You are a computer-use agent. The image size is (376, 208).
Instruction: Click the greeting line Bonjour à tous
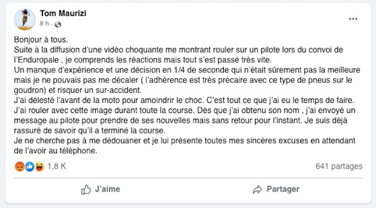41,40
